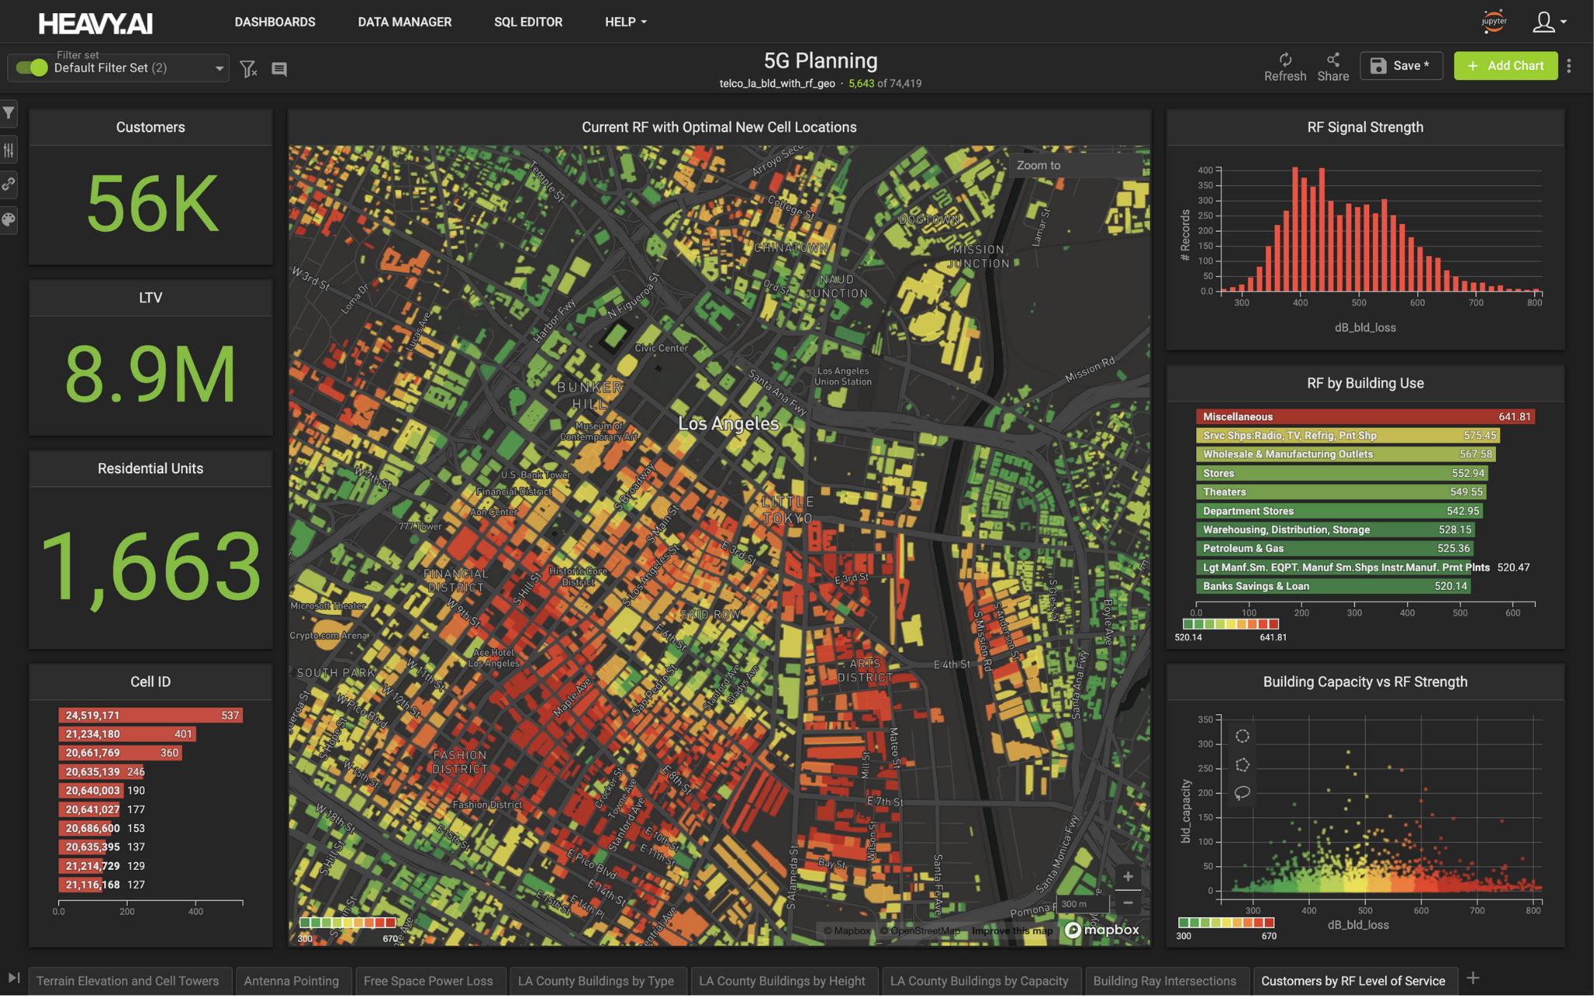Open the sidebar sliders settings icon
This screenshot has width=1594, height=996.
tap(9, 149)
